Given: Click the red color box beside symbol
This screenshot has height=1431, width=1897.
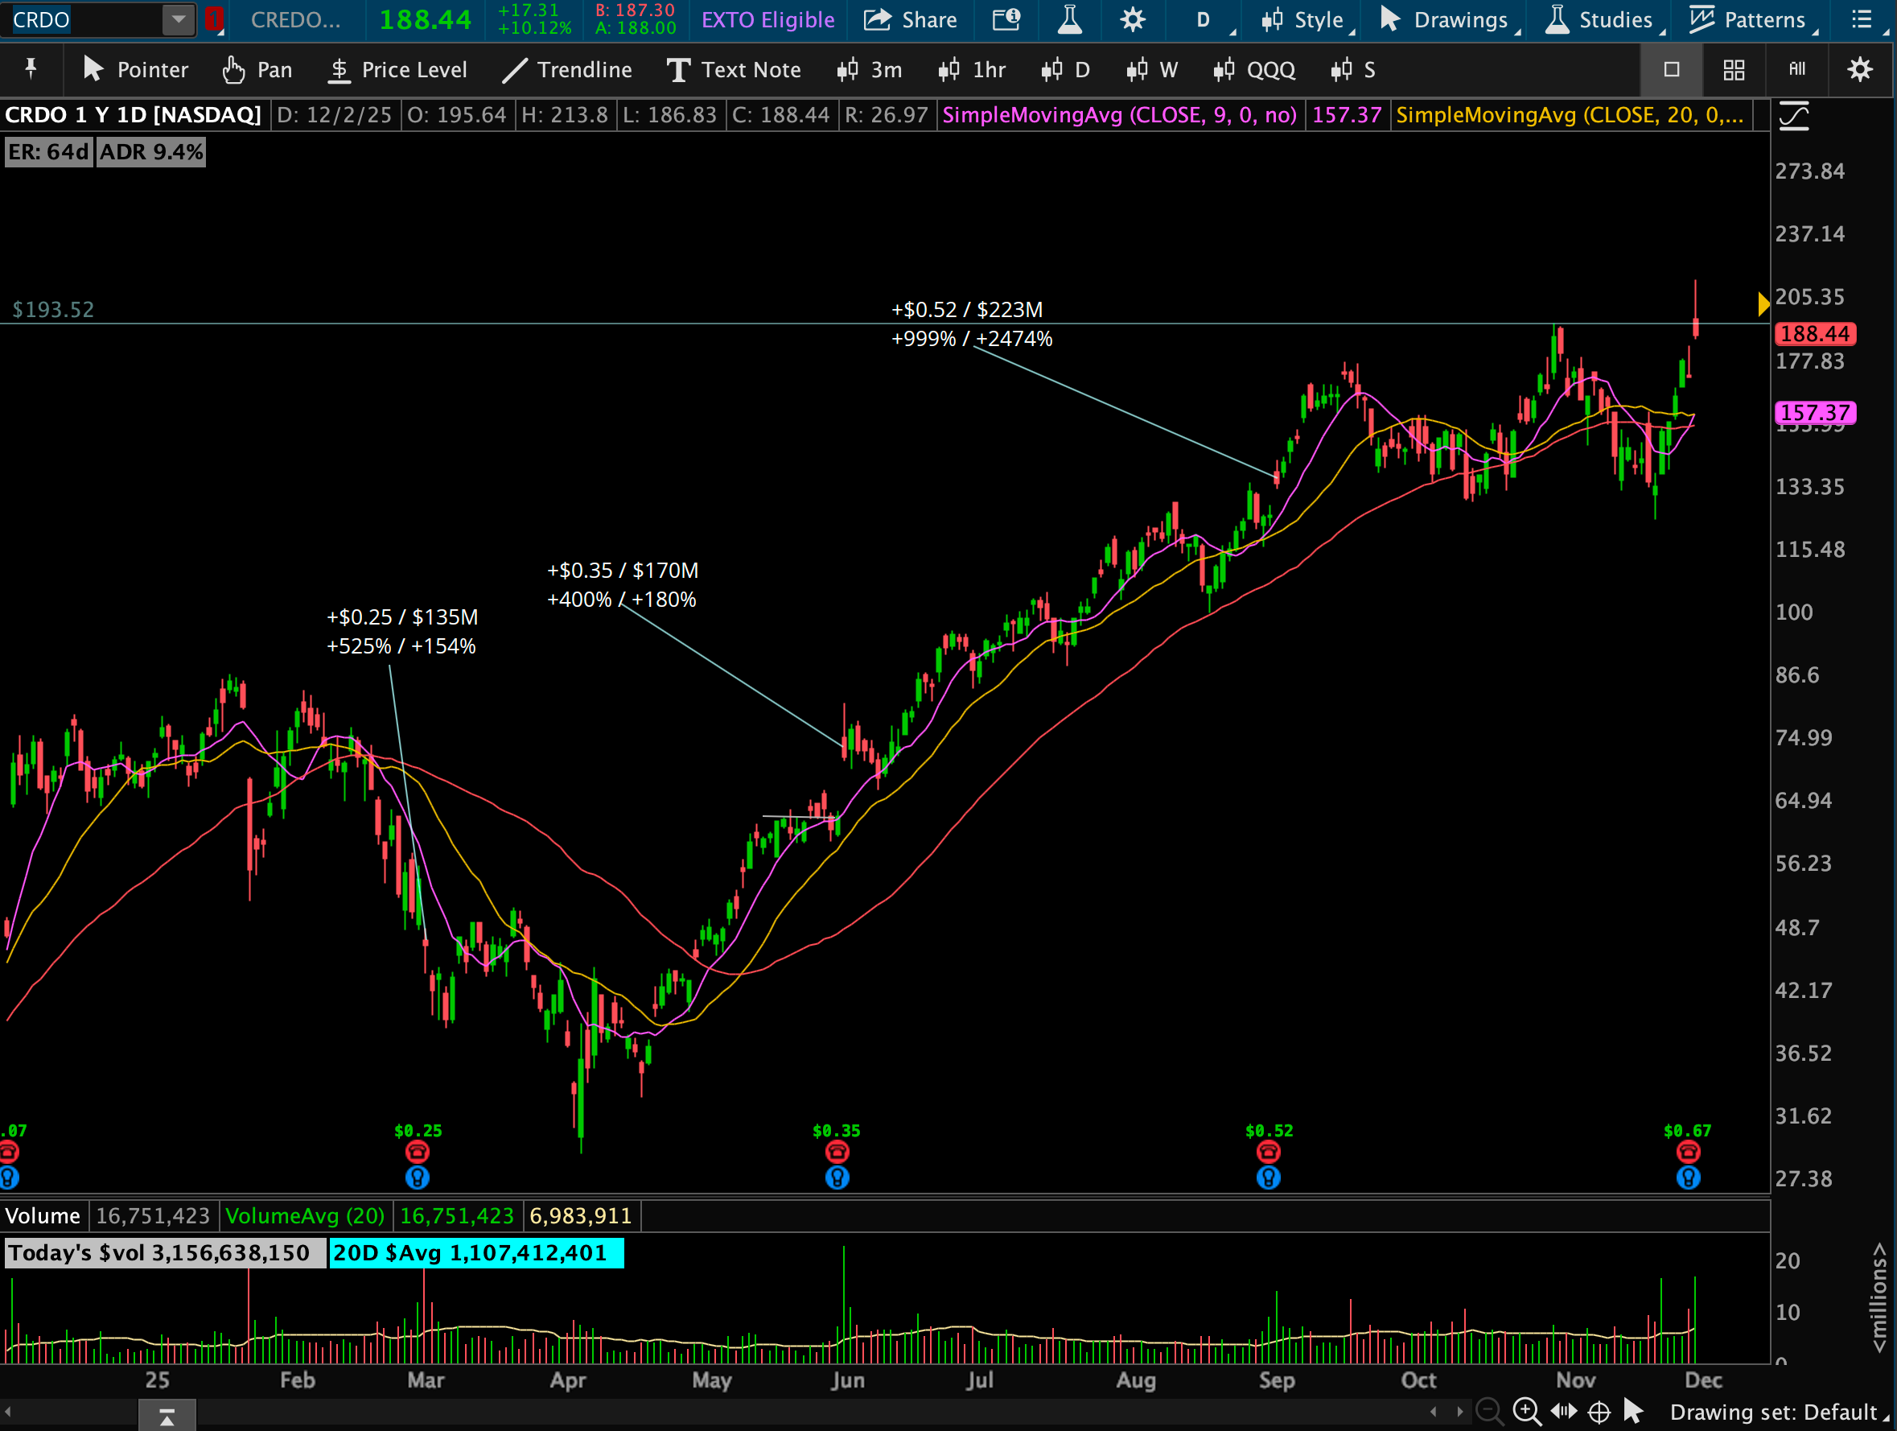Looking at the screenshot, I should 213,19.
